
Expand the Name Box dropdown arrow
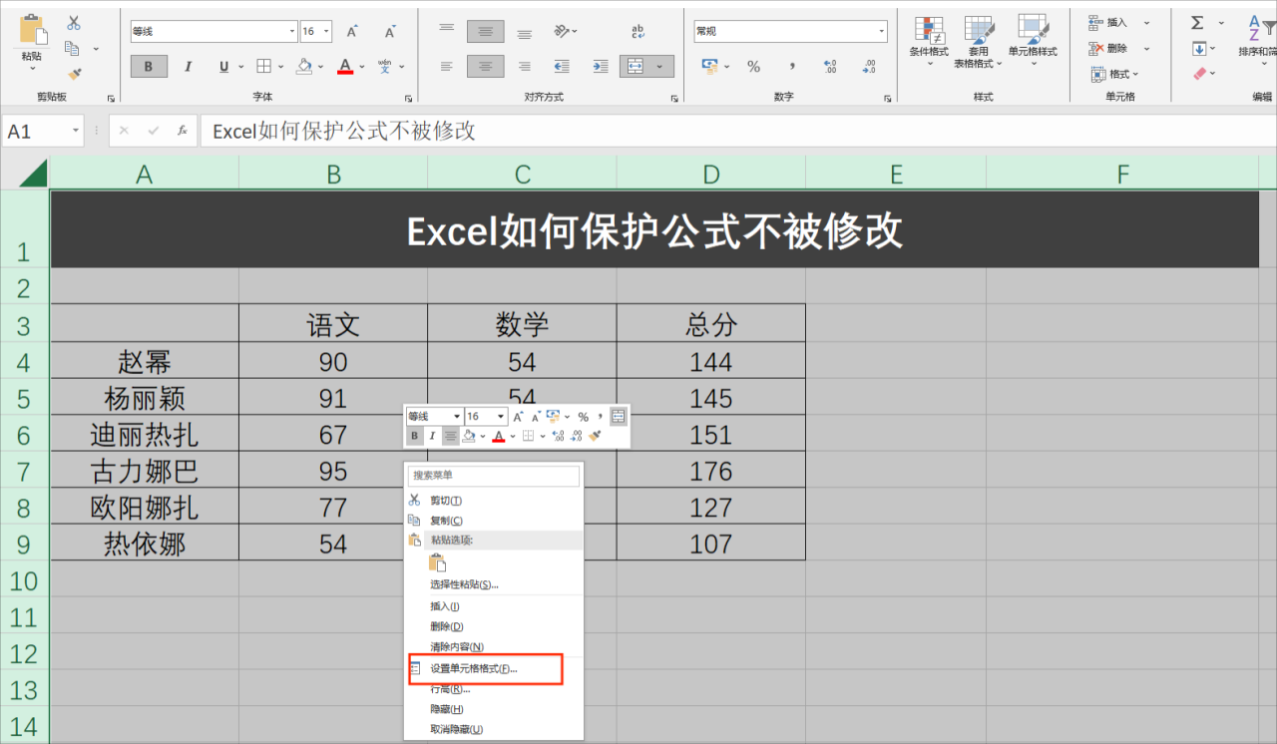click(76, 131)
